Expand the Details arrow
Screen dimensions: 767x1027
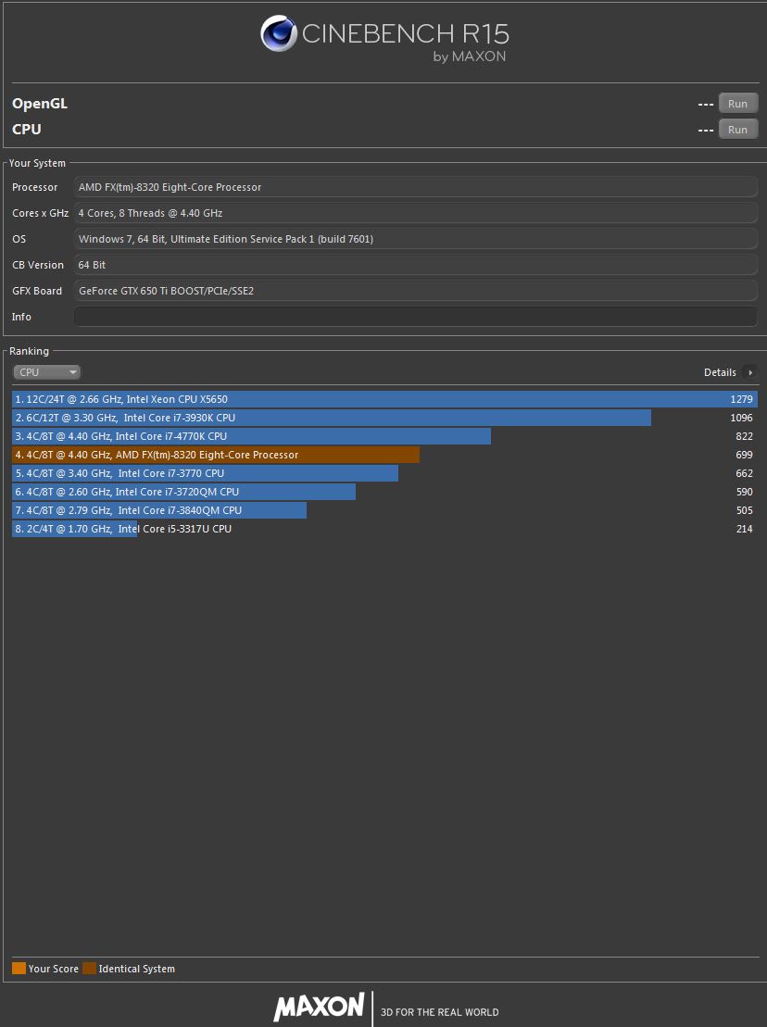tap(750, 372)
